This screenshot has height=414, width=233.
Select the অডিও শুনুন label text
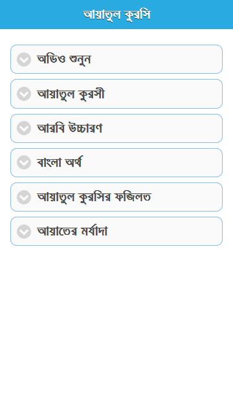tap(64, 60)
